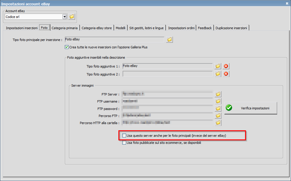Screen dimensions: 291x181
Task: Click the Tipo foto principale field showing Foto eBay
Action: pos(115,40)
